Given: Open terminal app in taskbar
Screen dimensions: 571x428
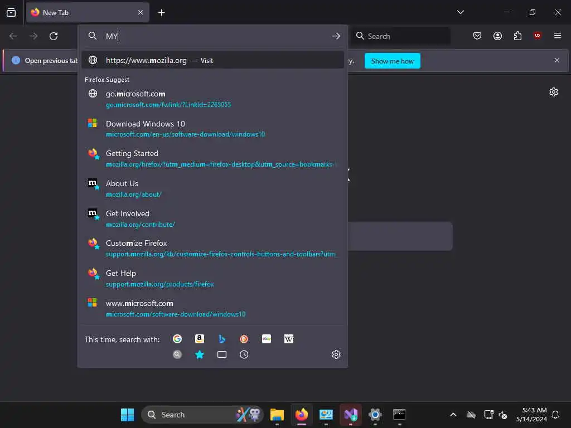Looking at the screenshot, I should click(x=399, y=415).
